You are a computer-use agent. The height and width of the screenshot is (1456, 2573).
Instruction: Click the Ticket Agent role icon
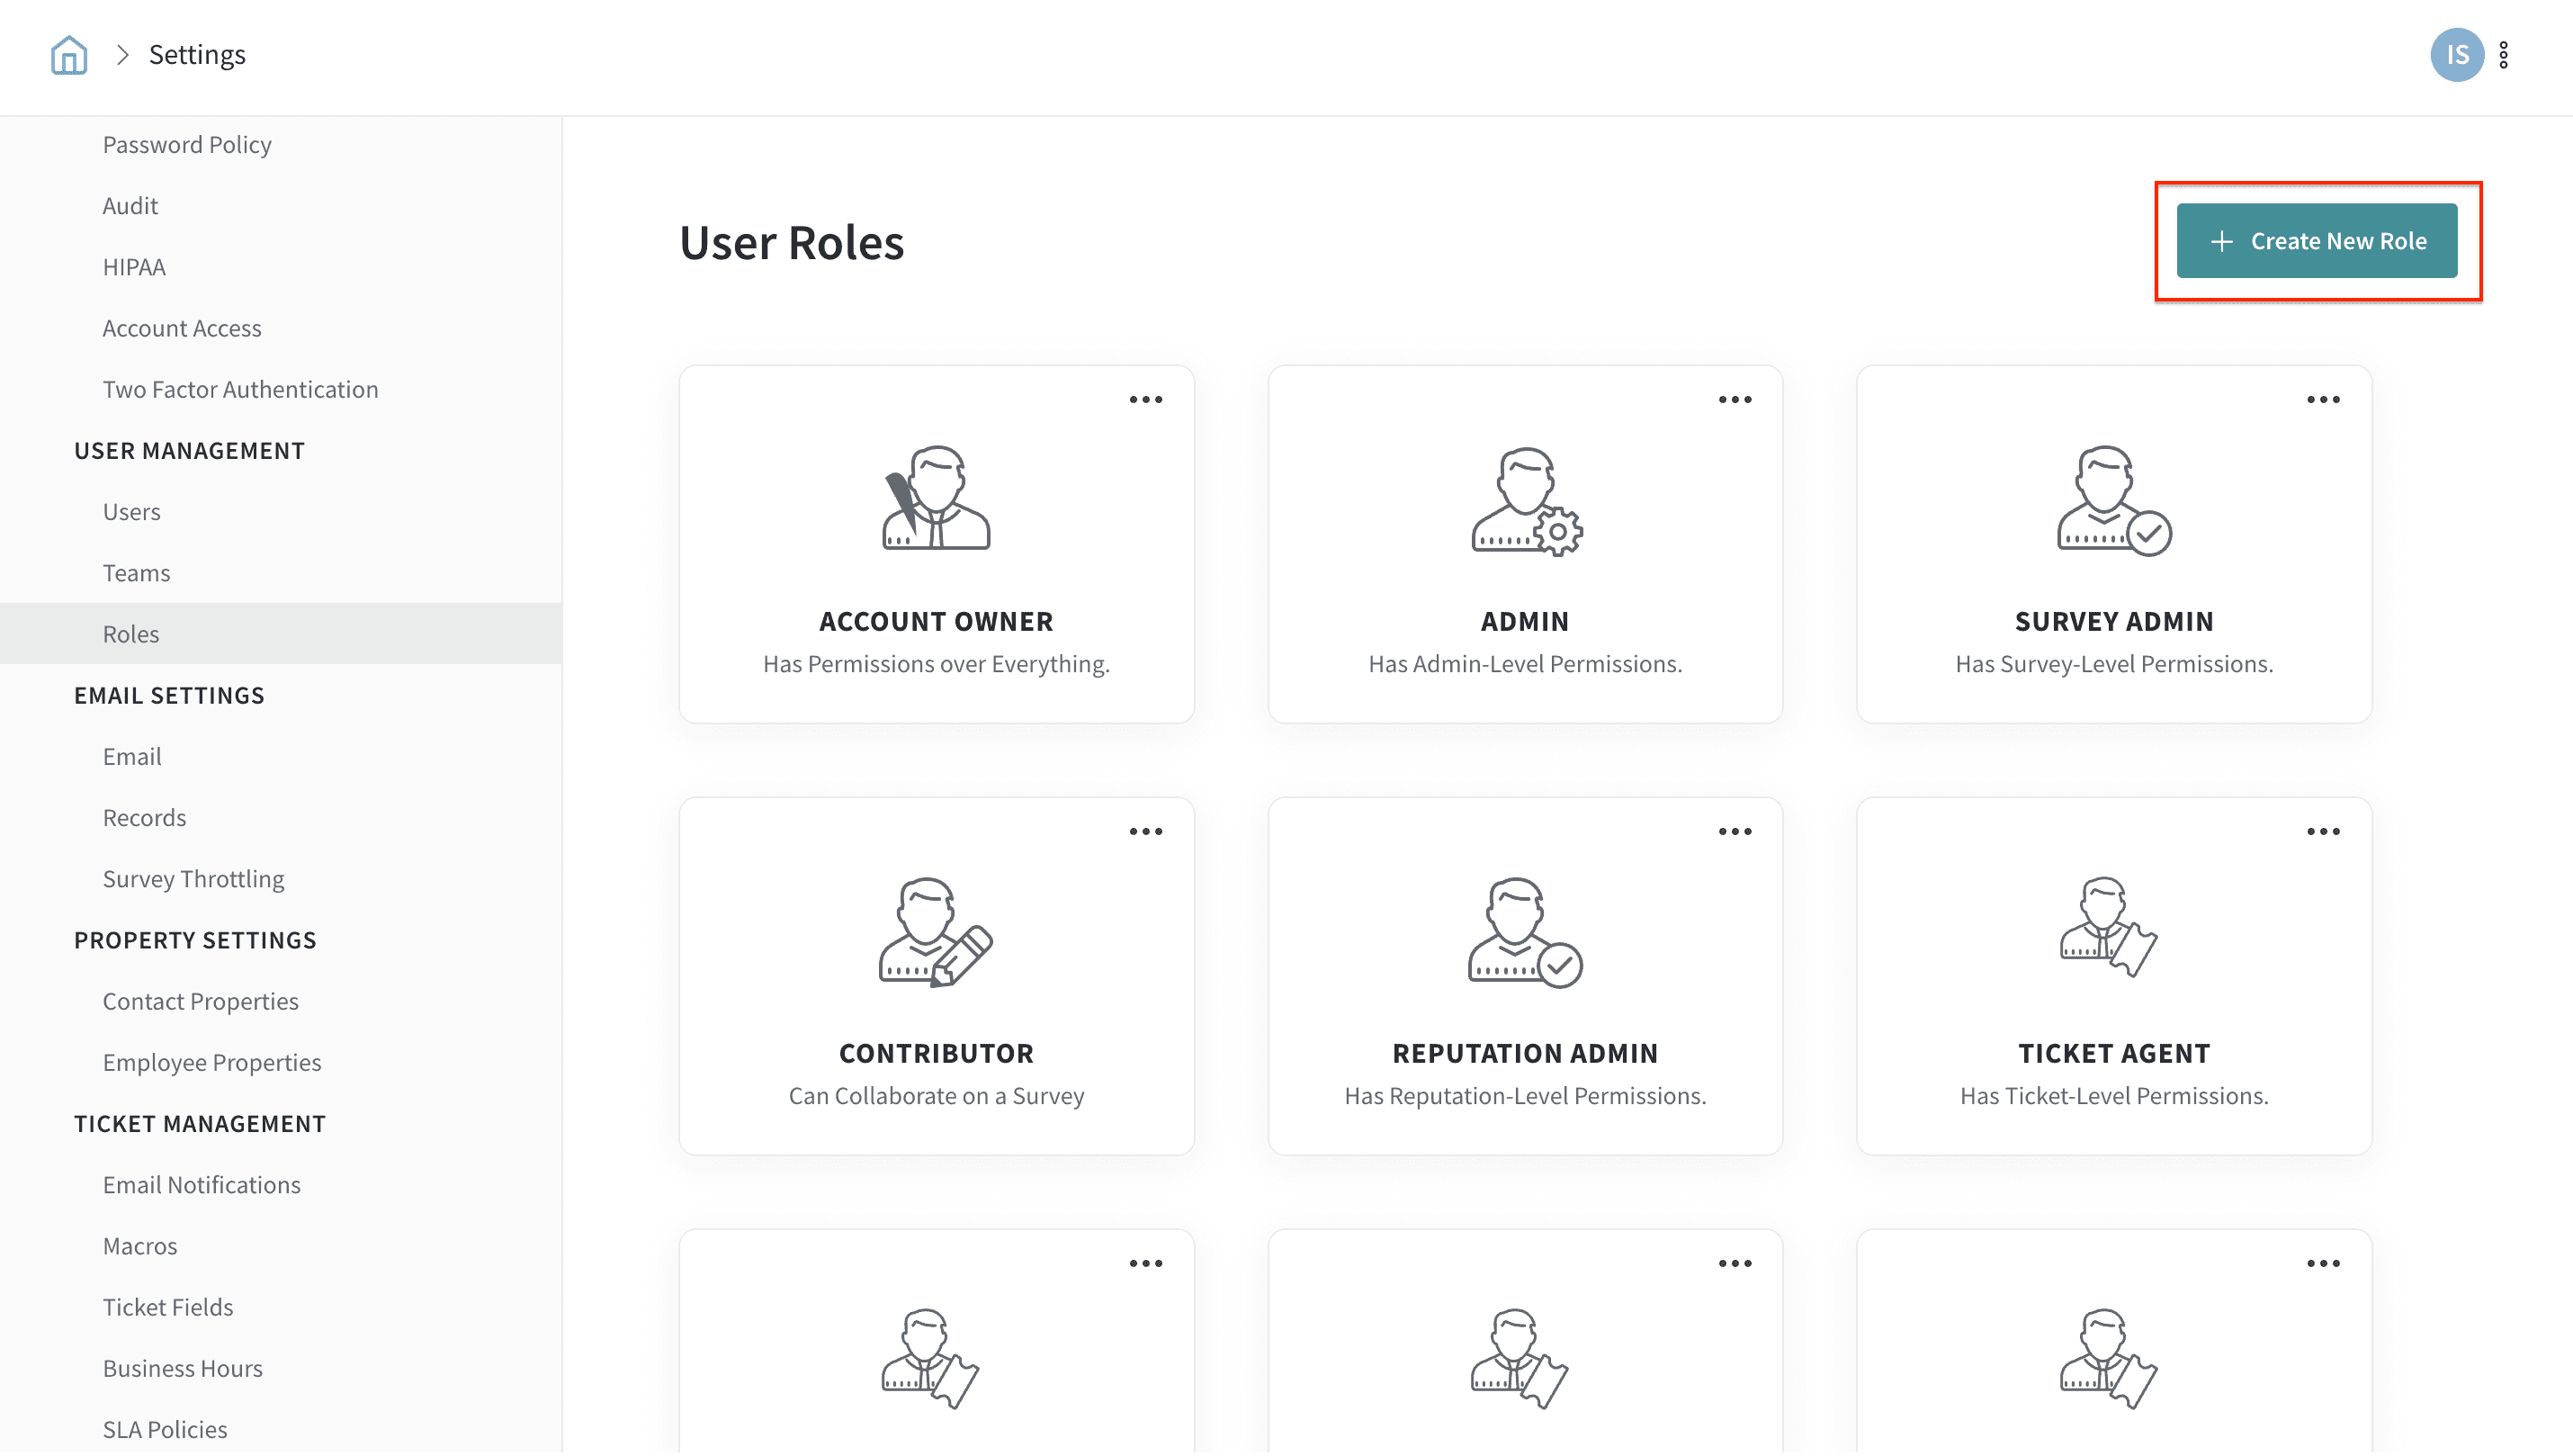click(2107, 928)
